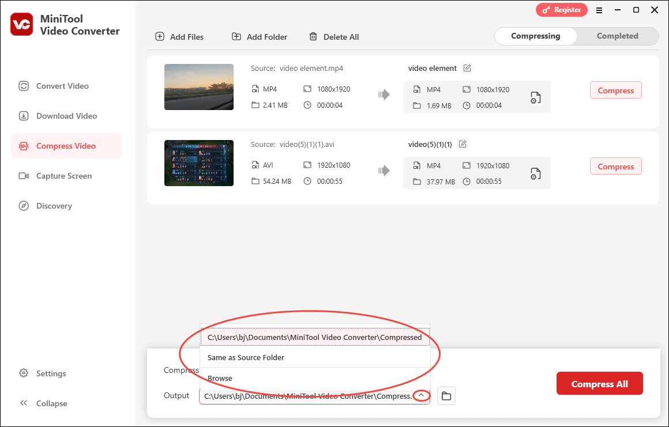
Task: Click the 37.97 MB output size
Action: [x=441, y=182]
